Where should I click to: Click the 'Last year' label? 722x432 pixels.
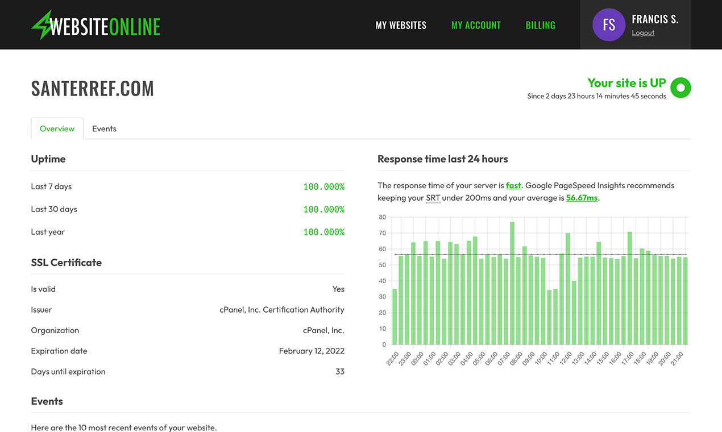coord(48,232)
